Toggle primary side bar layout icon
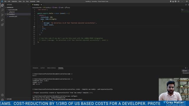The height and width of the screenshot is (106, 189). pyautogui.click(x=171, y=1)
